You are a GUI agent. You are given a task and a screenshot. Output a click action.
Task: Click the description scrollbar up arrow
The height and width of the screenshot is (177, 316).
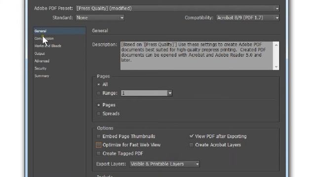pos(276,45)
